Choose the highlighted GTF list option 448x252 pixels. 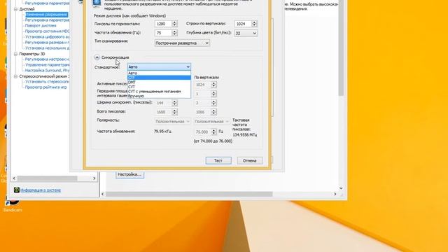[159, 78]
